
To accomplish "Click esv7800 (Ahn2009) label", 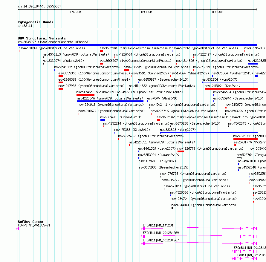I will coord(162,98).
